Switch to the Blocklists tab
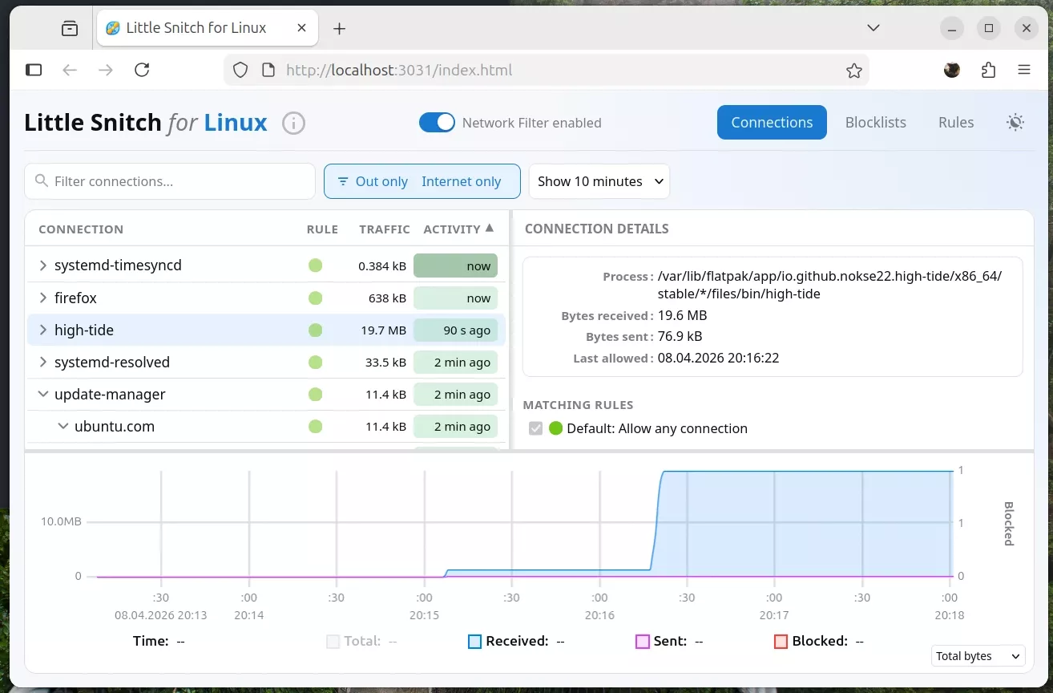The height and width of the screenshot is (693, 1053). pos(875,123)
